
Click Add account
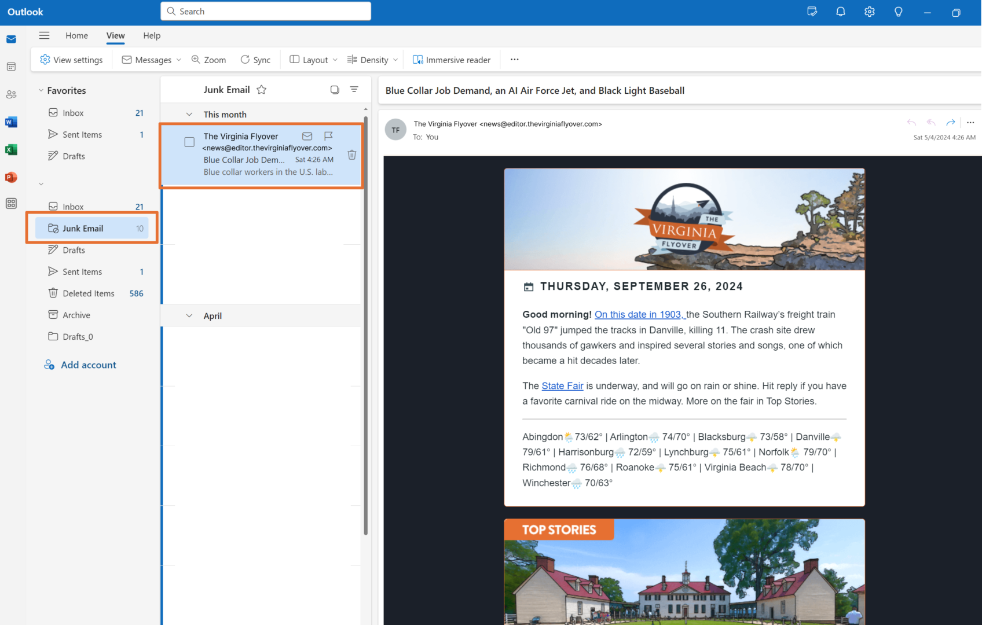80,365
